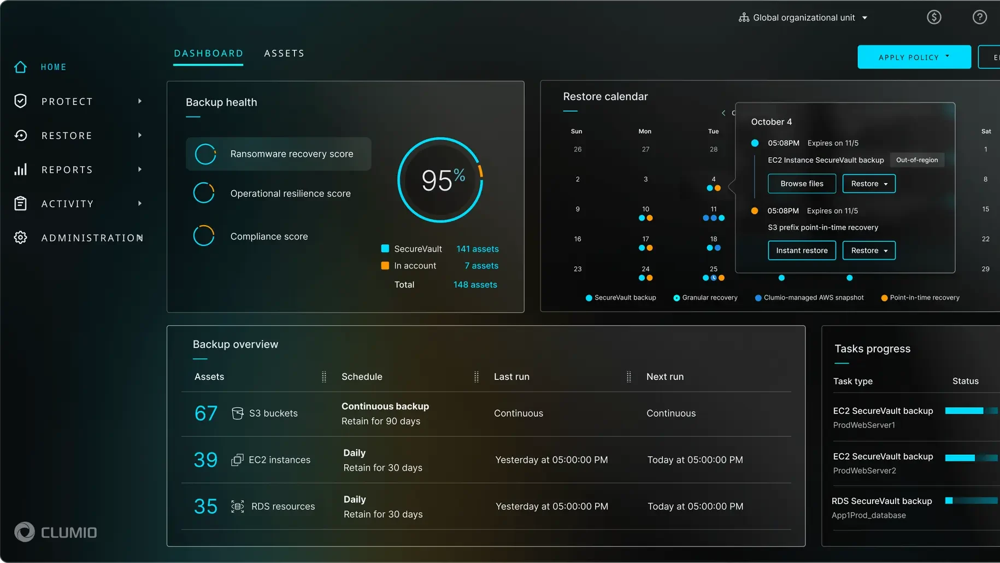Image resolution: width=1000 pixels, height=563 pixels.
Task: Select the Home icon in the sidebar
Action: tap(20, 67)
